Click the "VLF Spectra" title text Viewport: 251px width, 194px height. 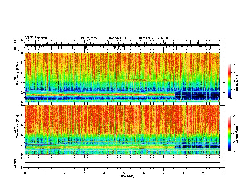click(36, 38)
